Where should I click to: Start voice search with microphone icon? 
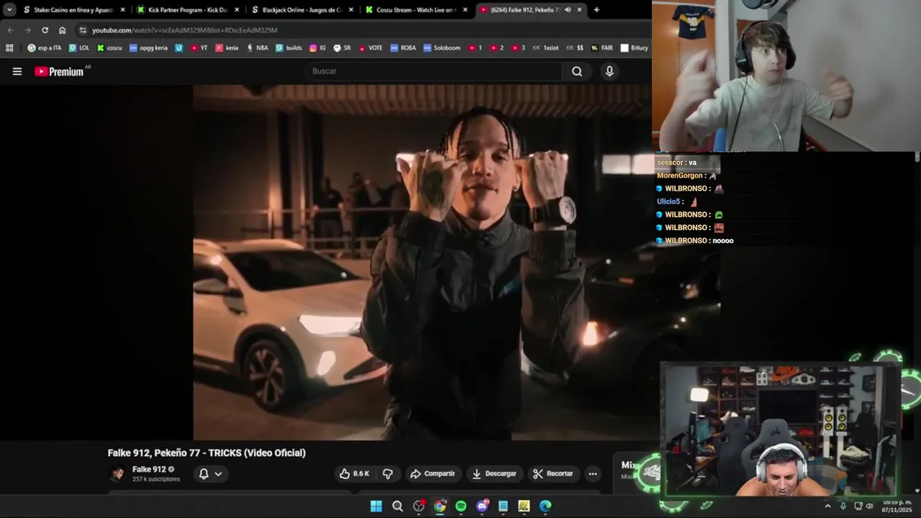609,71
